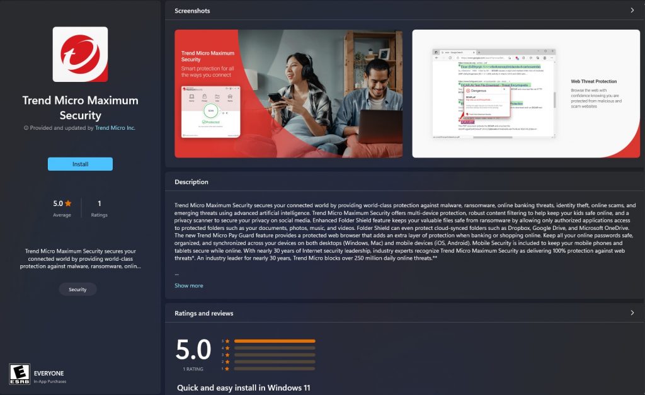The height and width of the screenshot is (395, 645).
Task: Expand Screenshots section with the chevron arrow
Action: tap(632, 11)
